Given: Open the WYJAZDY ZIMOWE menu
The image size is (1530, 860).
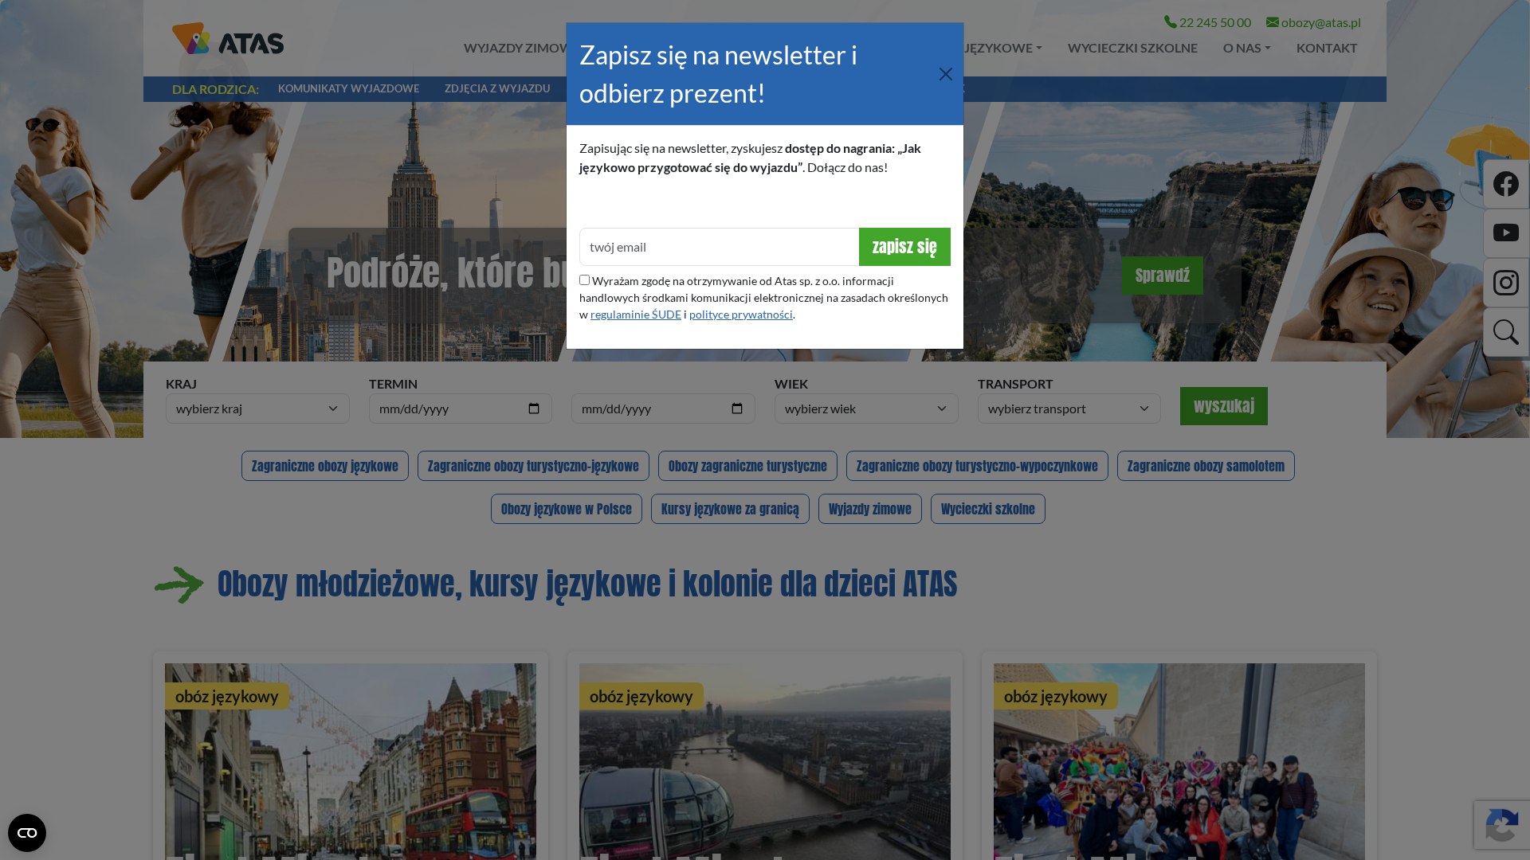Looking at the screenshot, I should pos(515,48).
